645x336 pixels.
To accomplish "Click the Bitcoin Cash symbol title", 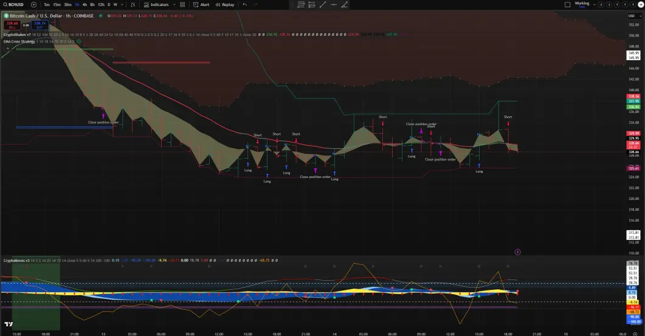I will 52,16.
